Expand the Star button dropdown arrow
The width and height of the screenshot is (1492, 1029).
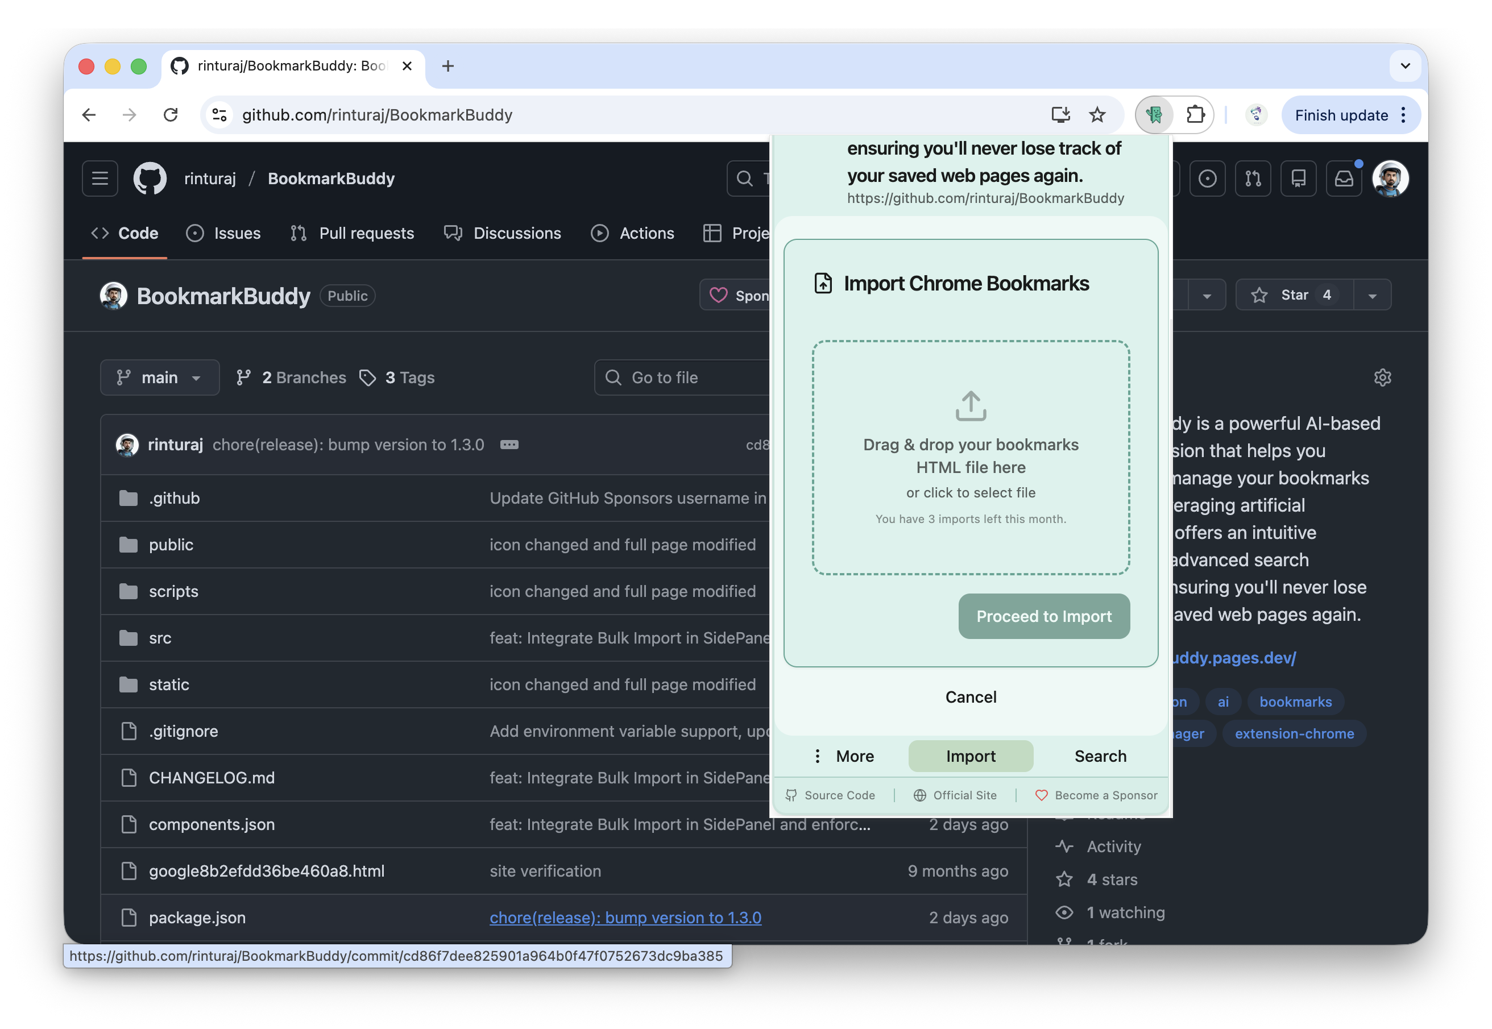click(x=1372, y=294)
